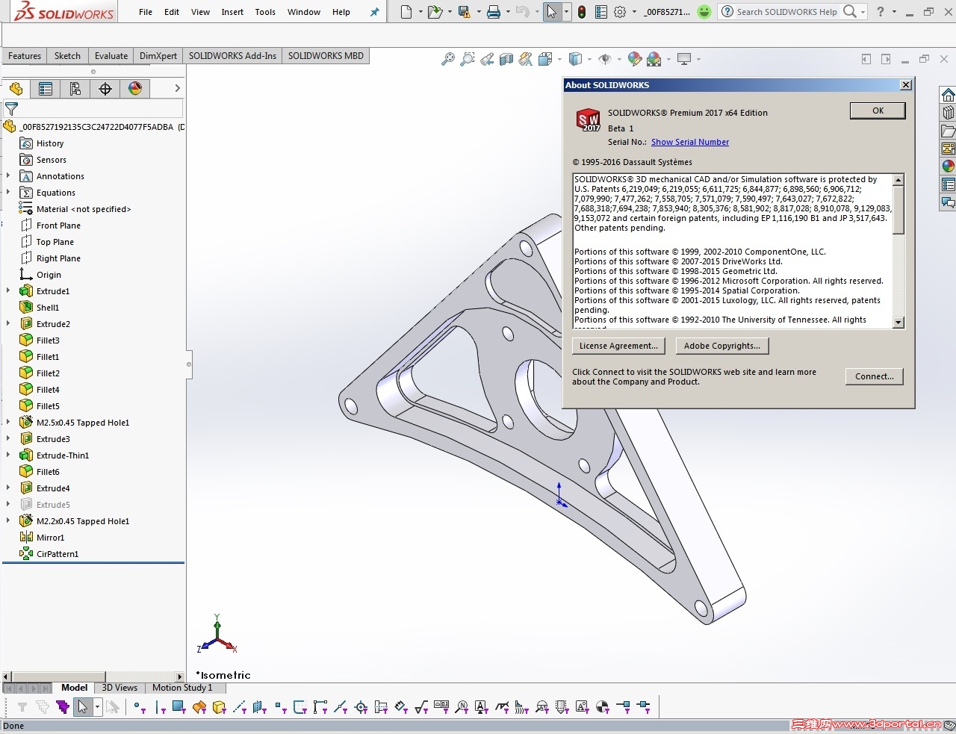Click OK in About SOLIDWORKS dialog
Screen dimensions: 956x734
click(x=878, y=111)
